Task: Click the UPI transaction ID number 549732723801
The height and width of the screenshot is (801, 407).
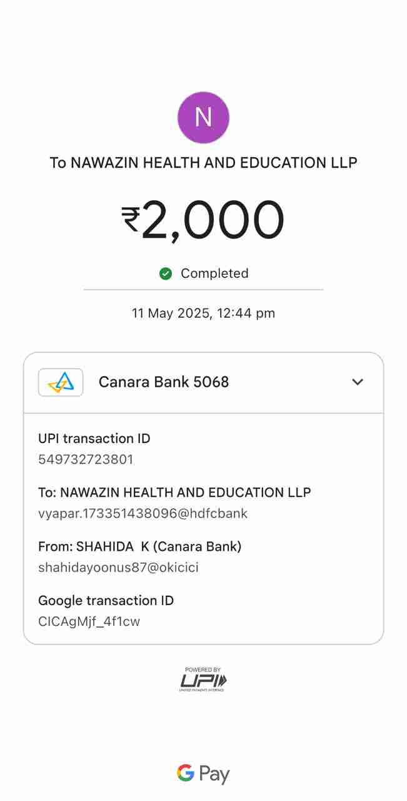Action: [x=86, y=459]
